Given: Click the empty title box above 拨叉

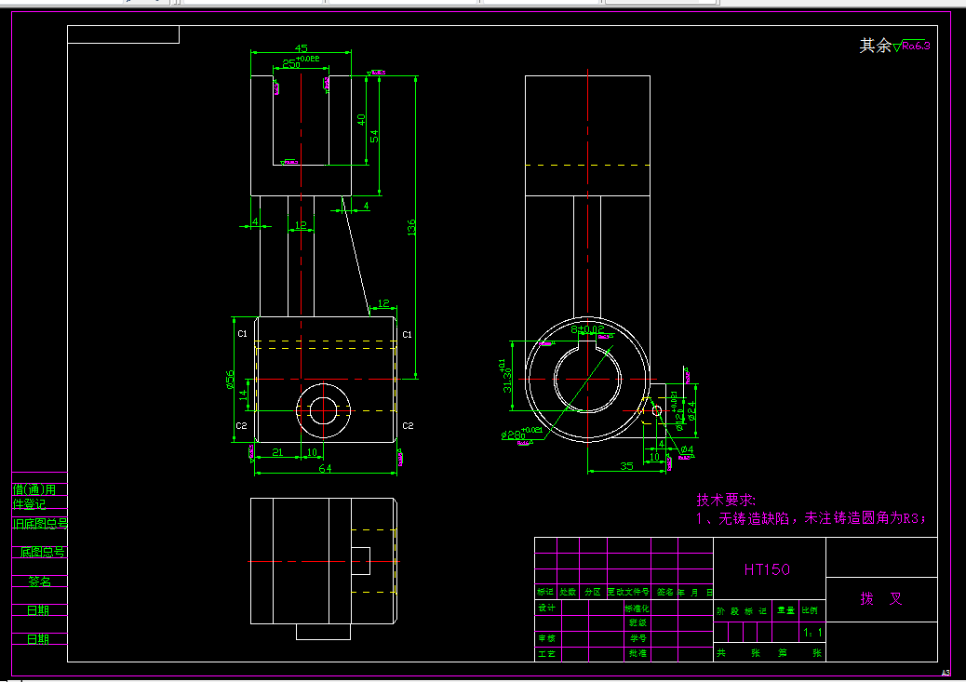Looking at the screenshot, I should tap(881, 557).
